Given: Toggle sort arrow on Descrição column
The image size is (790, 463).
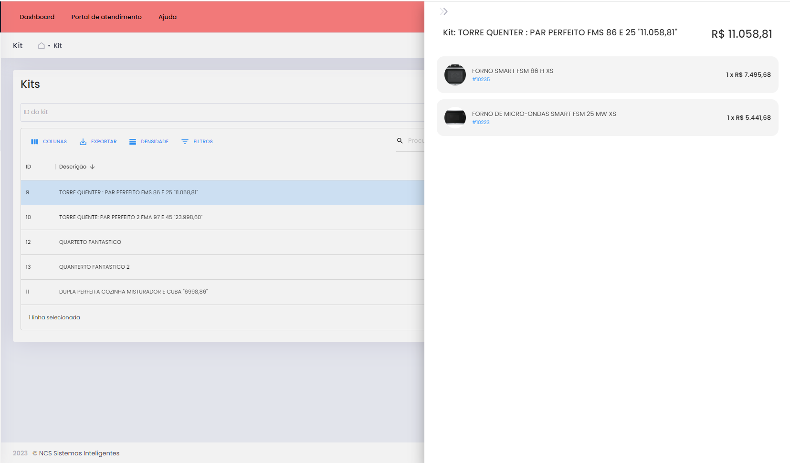Looking at the screenshot, I should pyautogui.click(x=93, y=167).
